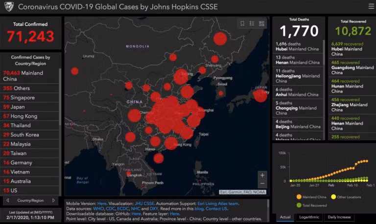Select the 16 Vietnam row

29,172
